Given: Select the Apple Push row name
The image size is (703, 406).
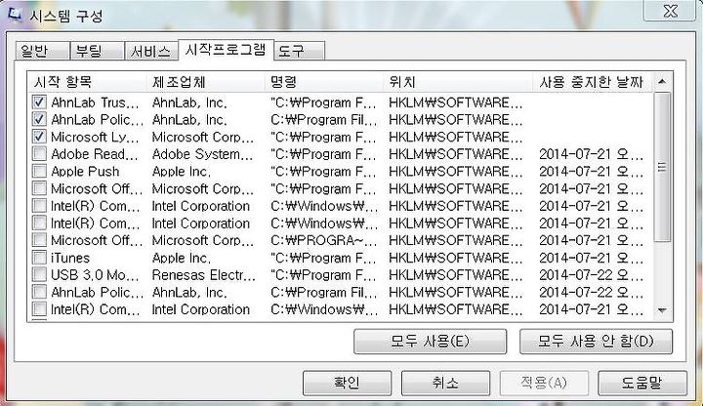Looking at the screenshot, I should coord(85,172).
